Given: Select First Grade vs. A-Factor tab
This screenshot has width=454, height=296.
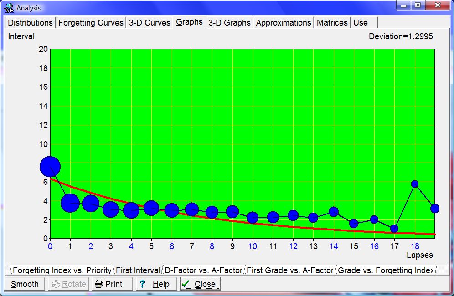Looking at the screenshot, I should pos(290,270).
